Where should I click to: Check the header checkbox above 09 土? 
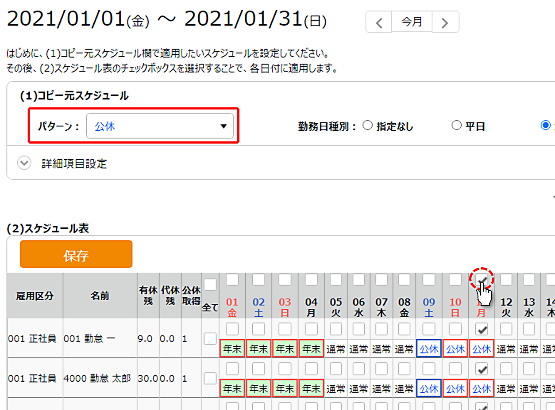pyautogui.click(x=429, y=280)
